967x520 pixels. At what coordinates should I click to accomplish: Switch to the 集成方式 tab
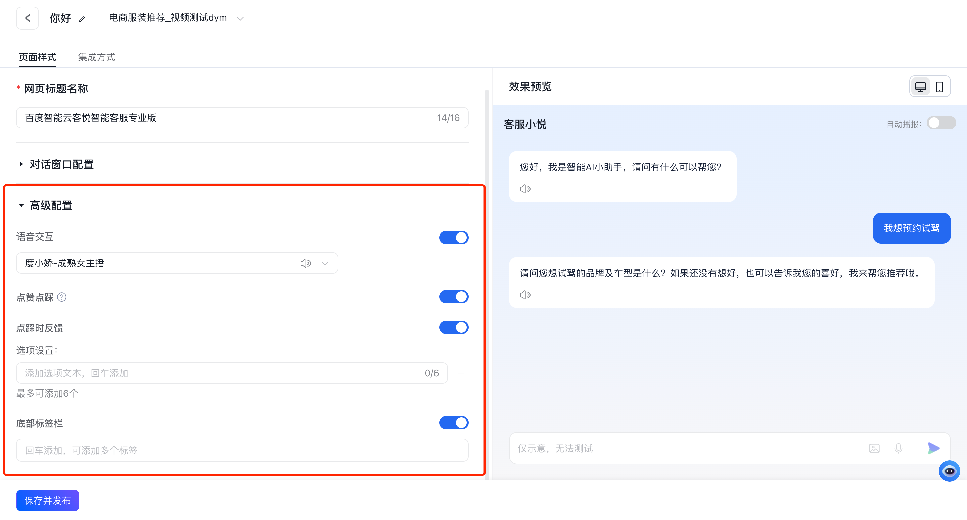pos(96,57)
